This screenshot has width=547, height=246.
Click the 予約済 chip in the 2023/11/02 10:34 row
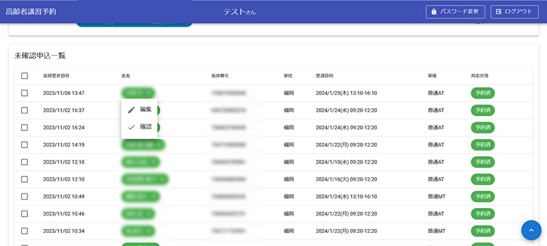tap(483, 231)
